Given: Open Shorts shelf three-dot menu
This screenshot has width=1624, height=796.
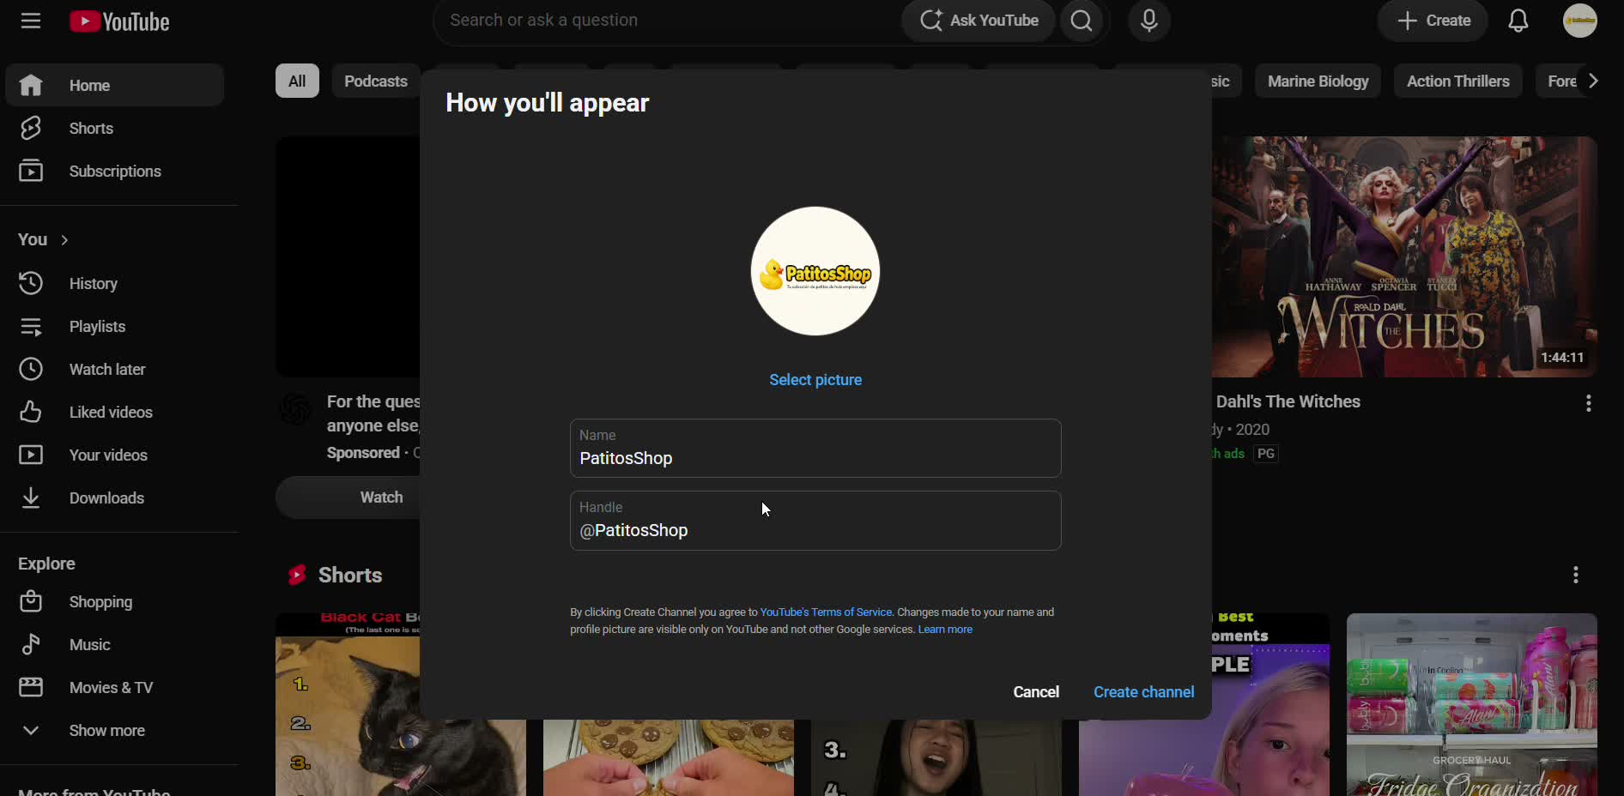Looking at the screenshot, I should pyautogui.click(x=1575, y=575).
